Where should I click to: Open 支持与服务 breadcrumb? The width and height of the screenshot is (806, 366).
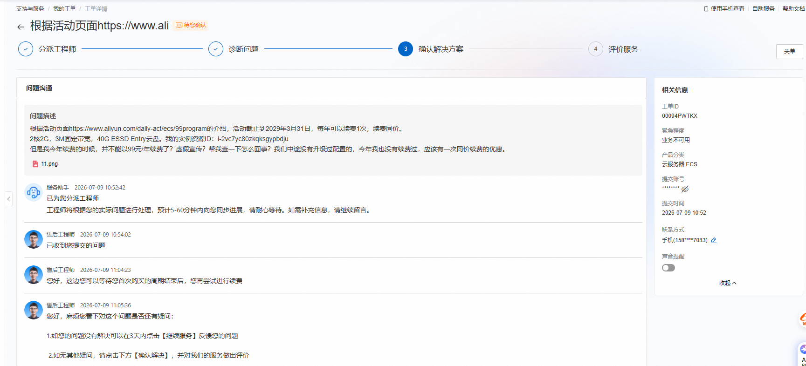click(x=30, y=9)
